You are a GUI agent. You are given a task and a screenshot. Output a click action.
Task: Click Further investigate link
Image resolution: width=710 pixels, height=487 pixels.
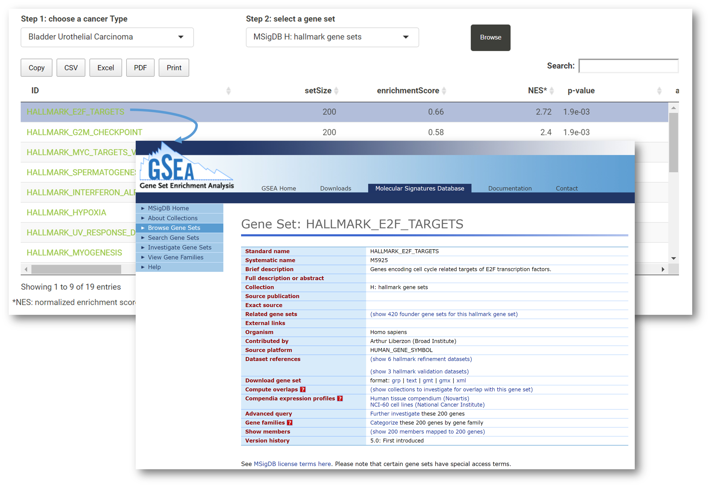395,414
